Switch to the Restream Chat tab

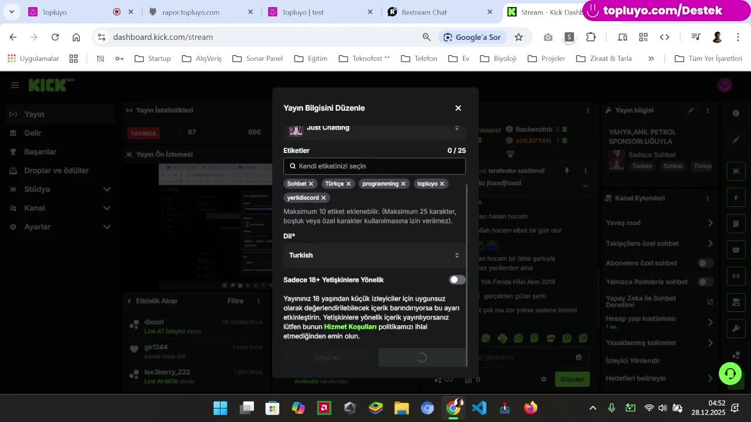(439, 12)
